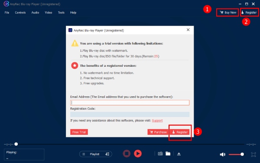
Task: Minimize the AnyRec player window
Action: click(x=240, y=4)
